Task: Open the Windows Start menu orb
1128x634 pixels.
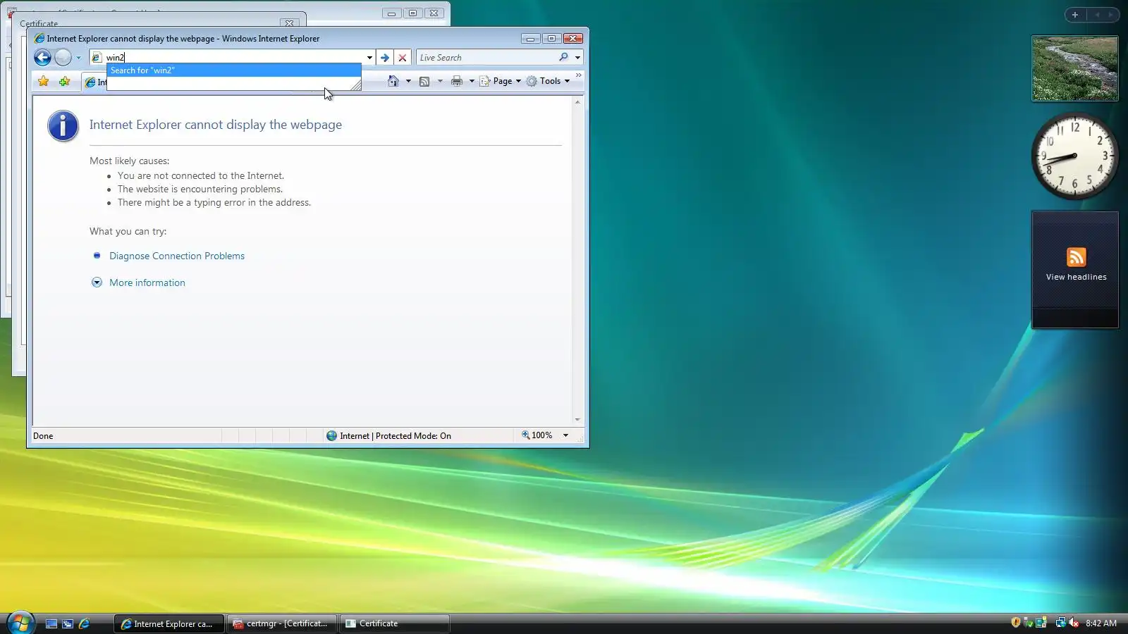Action: 20,623
